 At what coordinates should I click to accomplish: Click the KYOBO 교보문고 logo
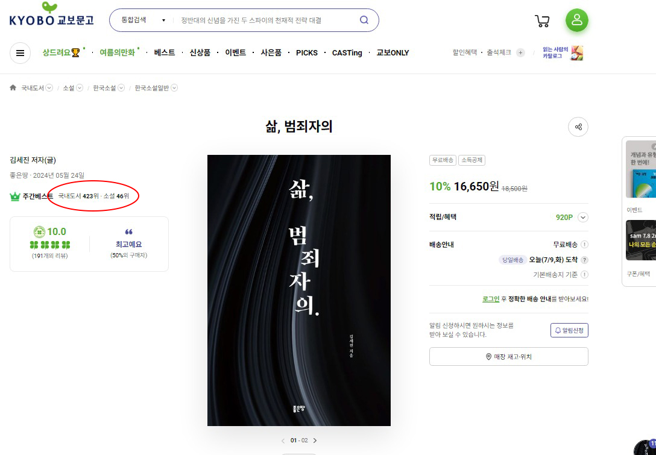click(x=51, y=15)
